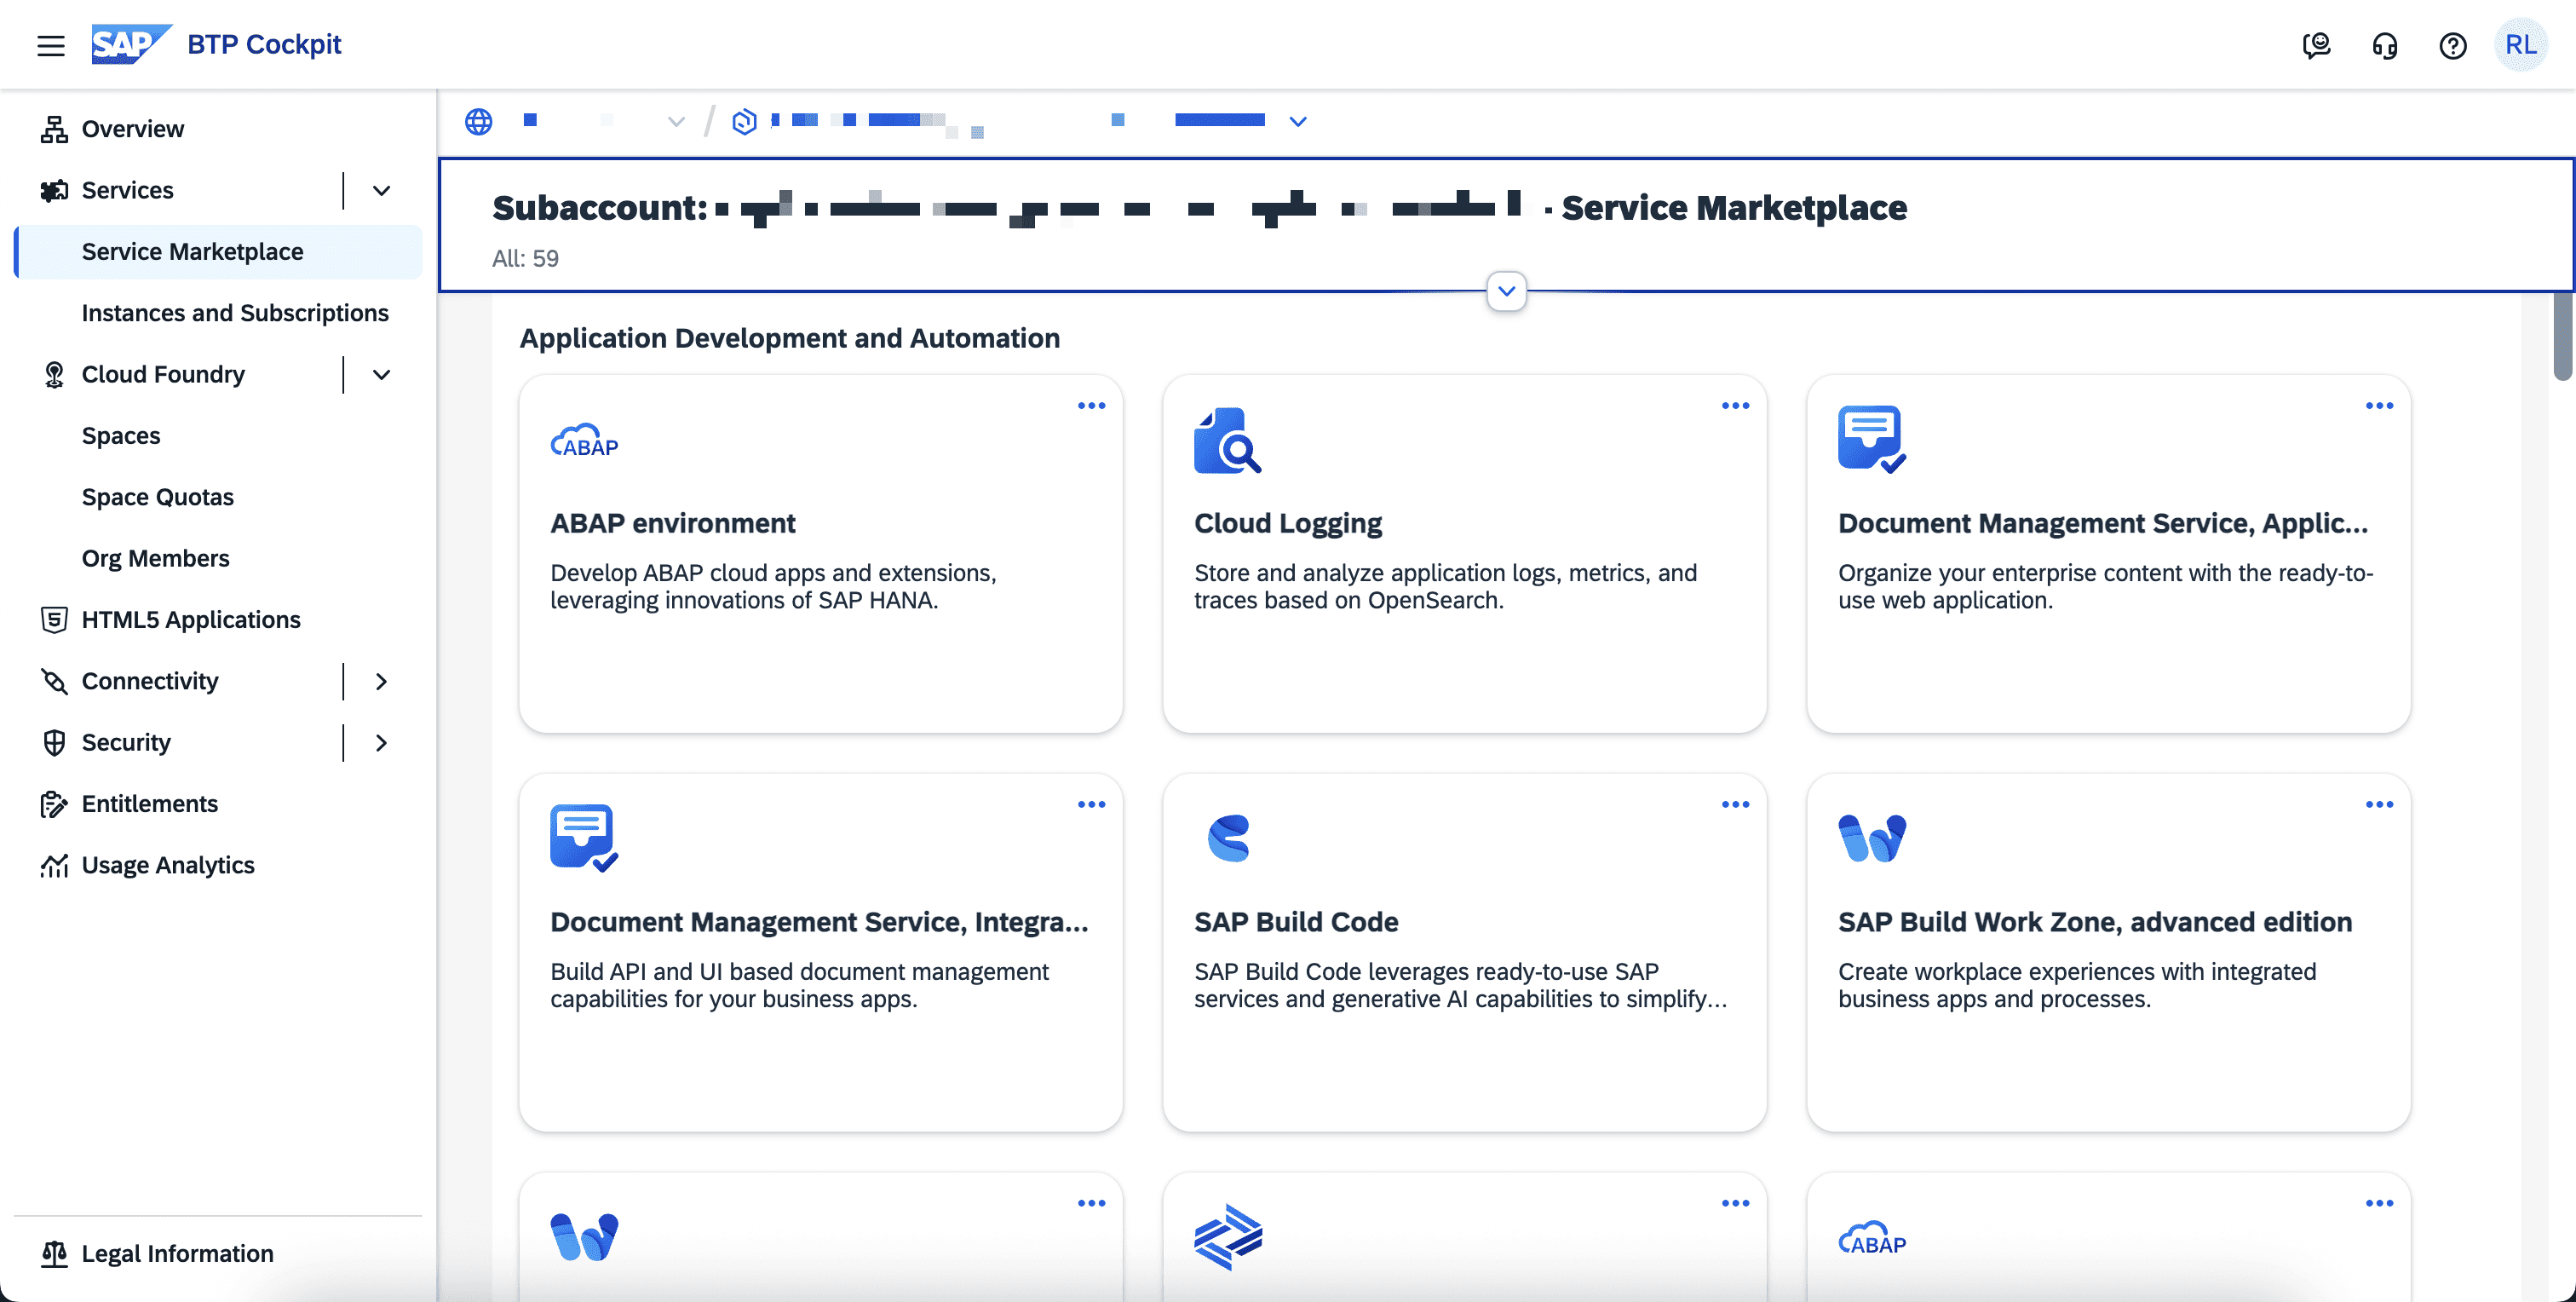This screenshot has width=2576, height=1302.
Task: Open the feedback chat icon
Action: click(x=2316, y=45)
